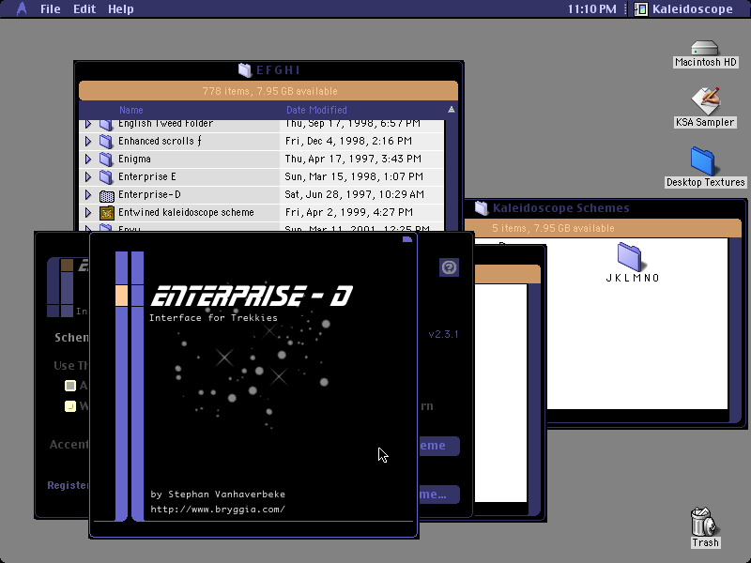The height and width of the screenshot is (563, 751).
Task: Click the Enhanced scrolls ƒ folder icon
Action: (x=106, y=142)
